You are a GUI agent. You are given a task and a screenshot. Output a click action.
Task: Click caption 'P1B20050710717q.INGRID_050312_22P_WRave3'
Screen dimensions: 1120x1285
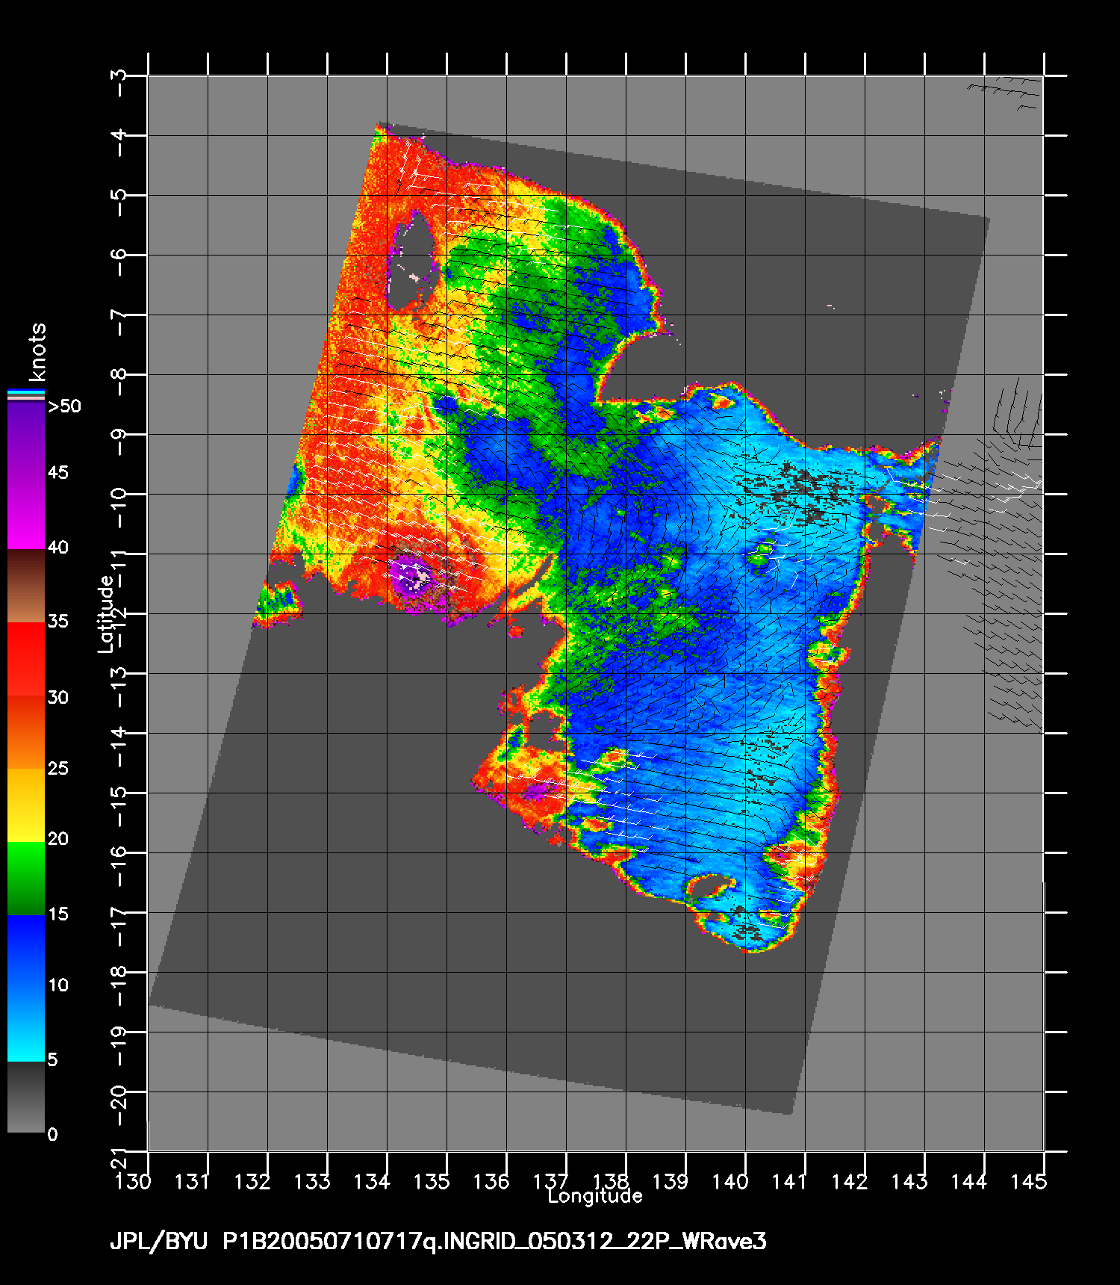pyautogui.click(x=495, y=1242)
